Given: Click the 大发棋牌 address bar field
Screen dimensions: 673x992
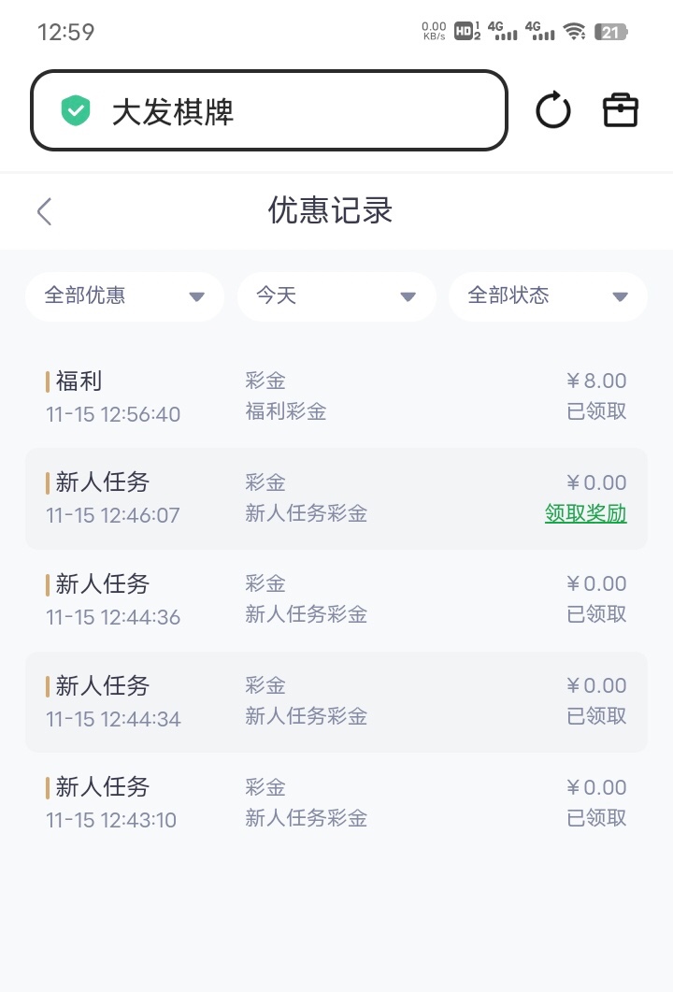Looking at the screenshot, I should 280,111.
